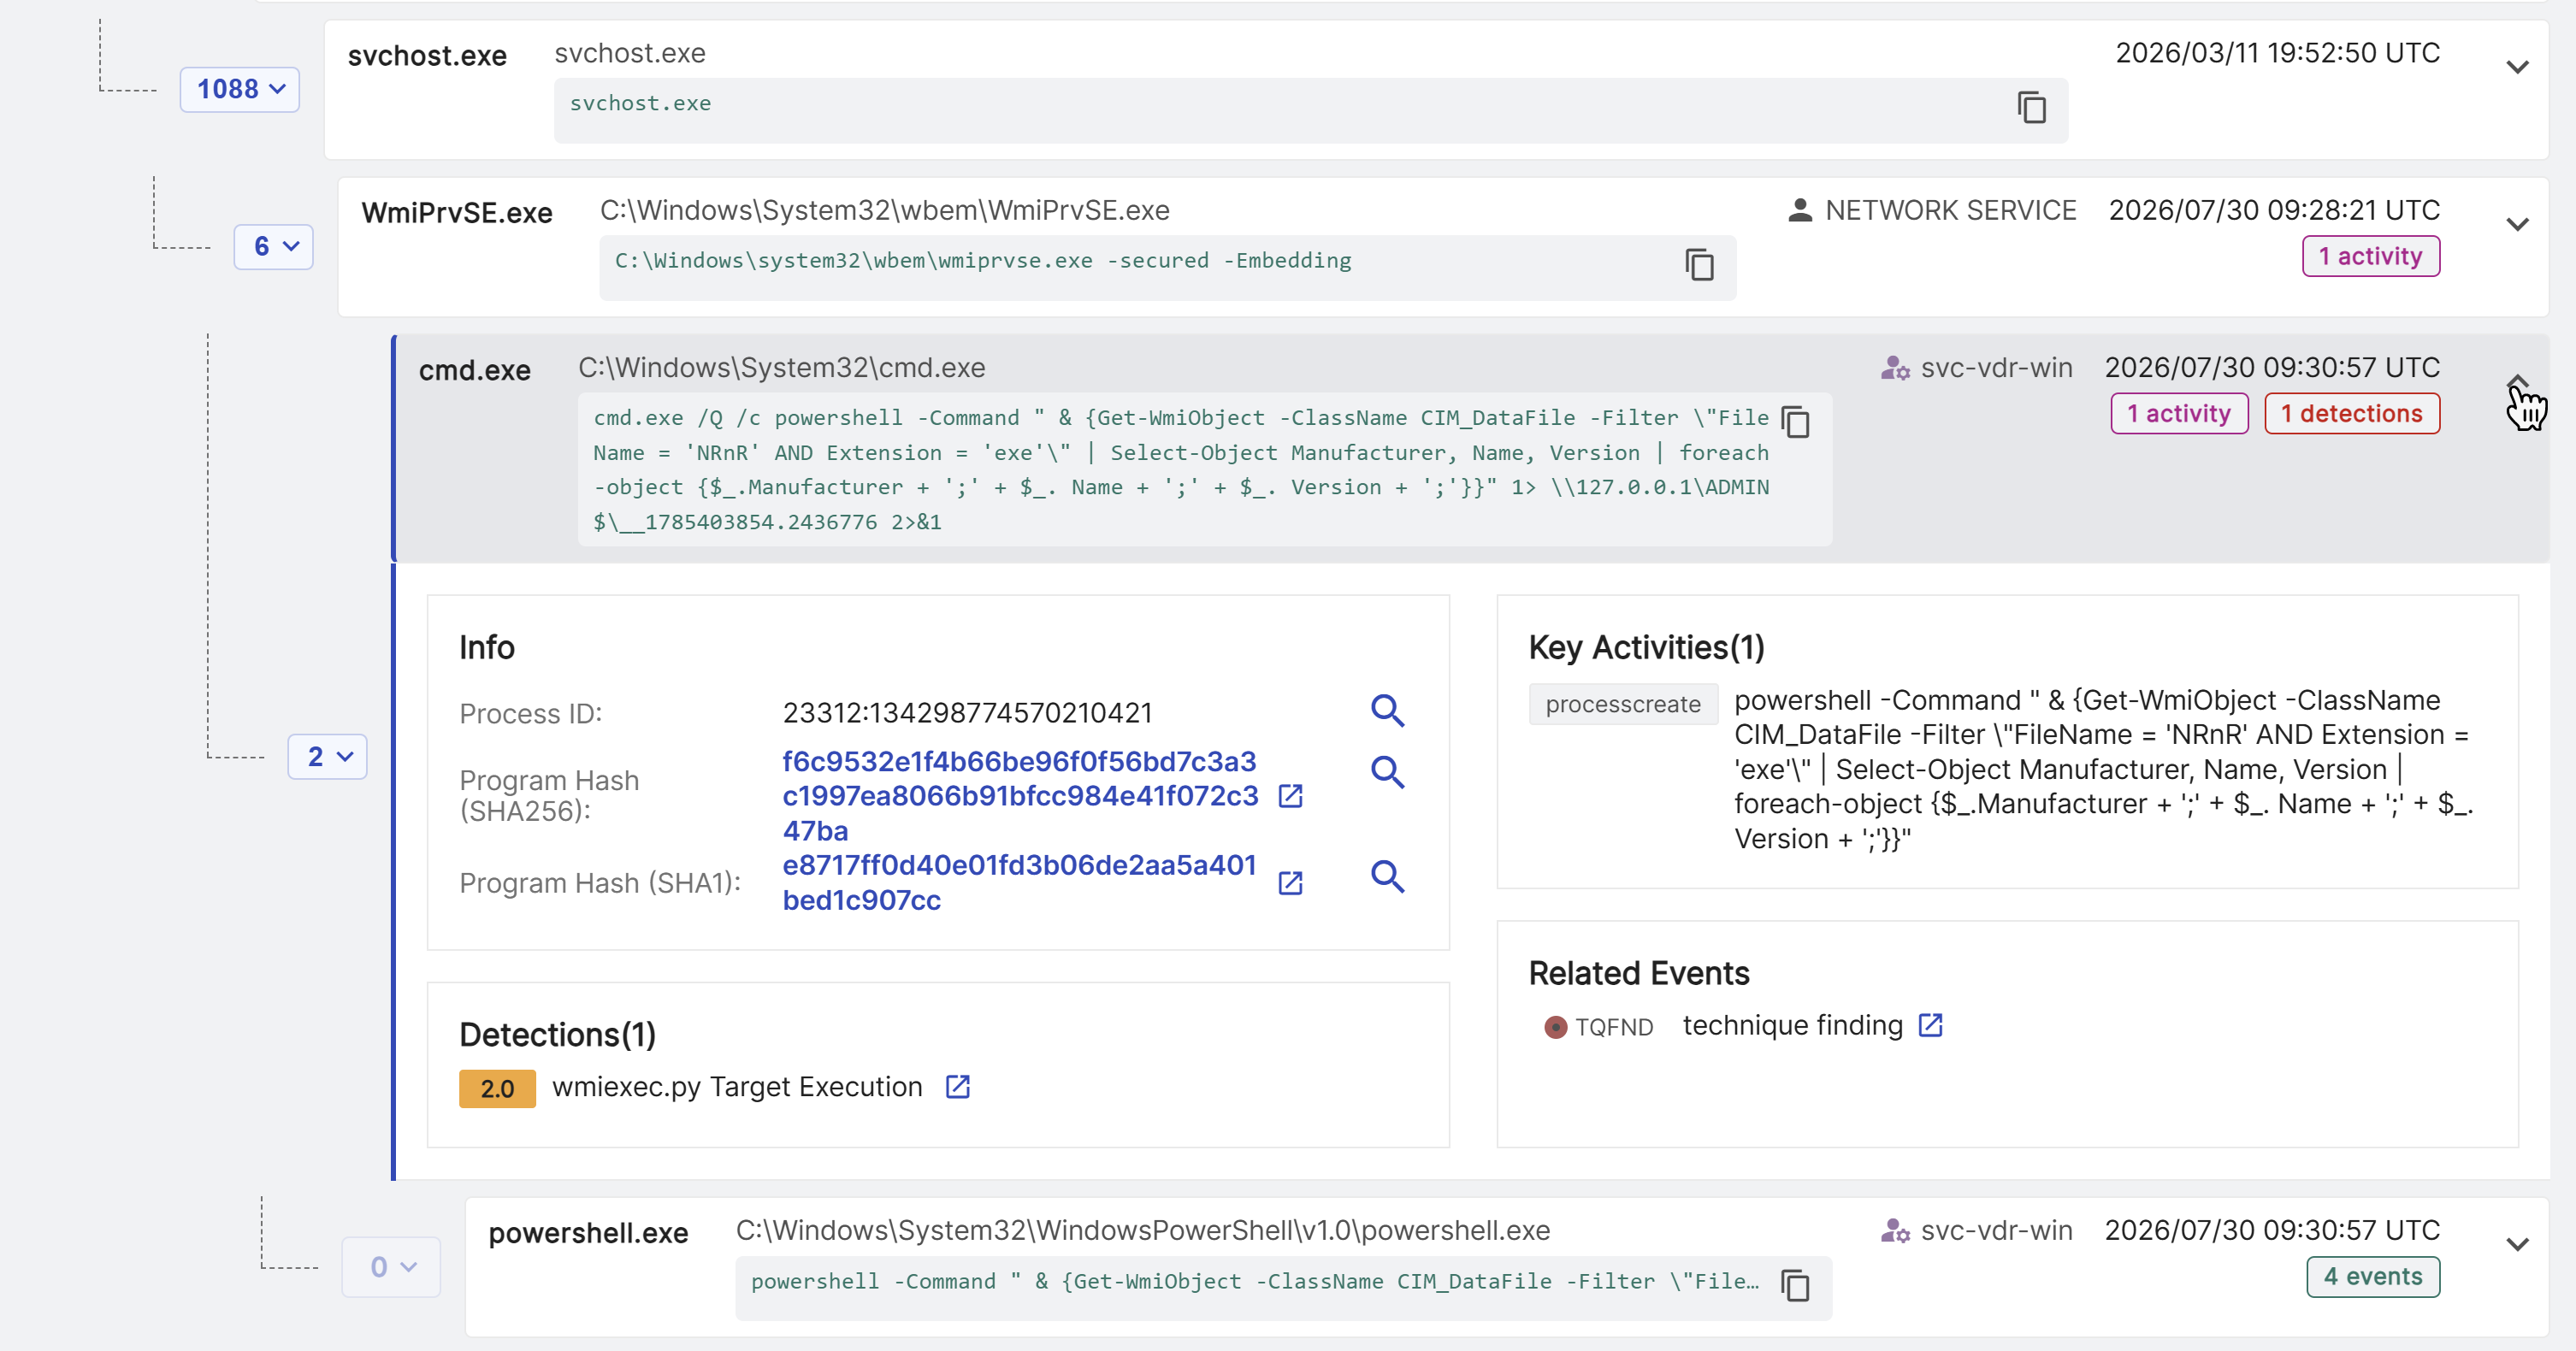This screenshot has width=2576, height=1351.
Task: Select the powershell.exe process name
Action: click(588, 1234)
